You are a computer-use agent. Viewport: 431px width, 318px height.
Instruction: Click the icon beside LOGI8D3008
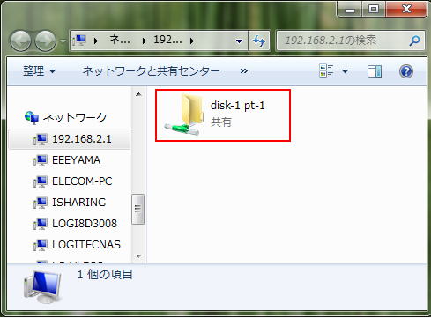pyautogui.click(x=41, y=224)
